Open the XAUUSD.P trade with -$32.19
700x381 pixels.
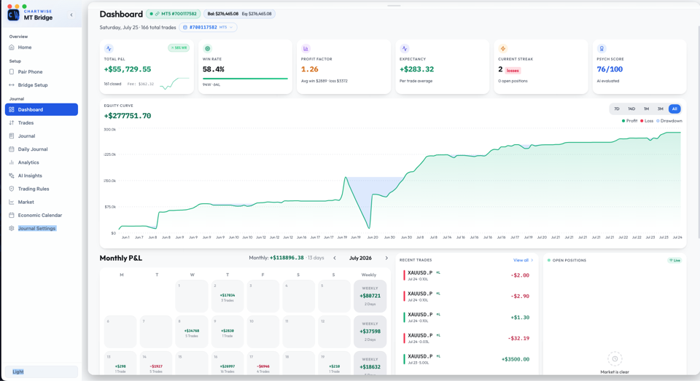(x=467, y=338)
